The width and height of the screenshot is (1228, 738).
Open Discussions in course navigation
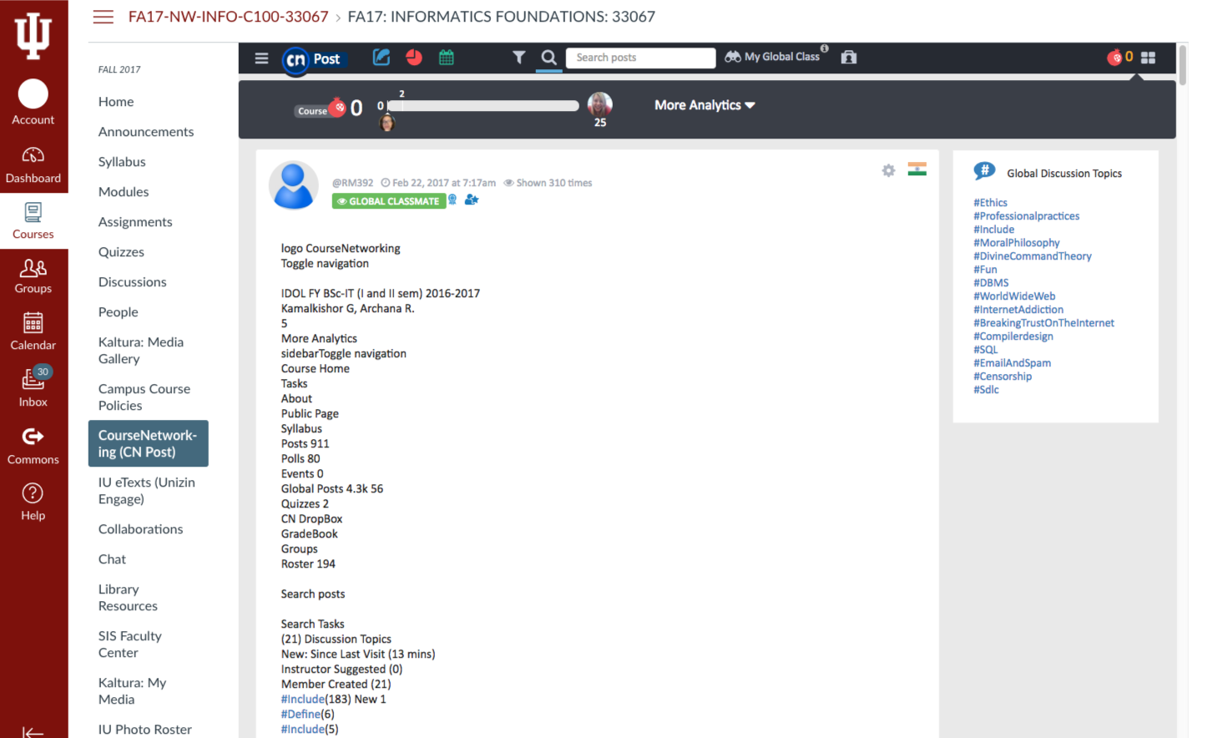click(133, 282)
